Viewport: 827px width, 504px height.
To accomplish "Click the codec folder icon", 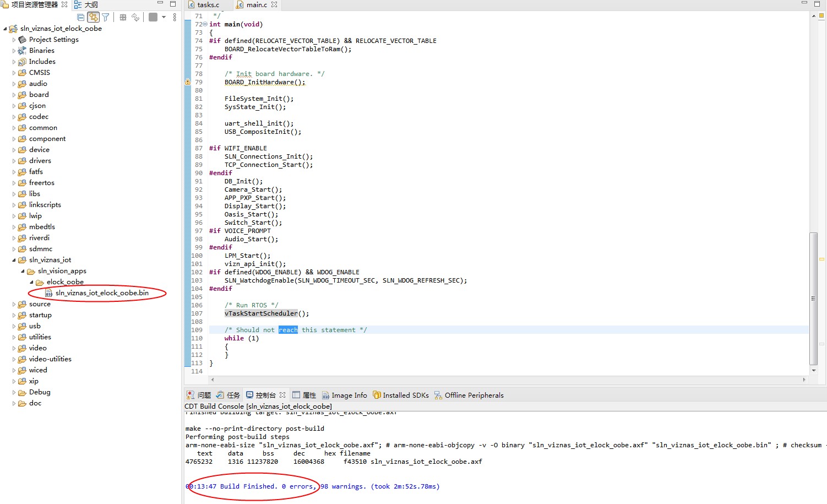I will [x=22, y=117].
